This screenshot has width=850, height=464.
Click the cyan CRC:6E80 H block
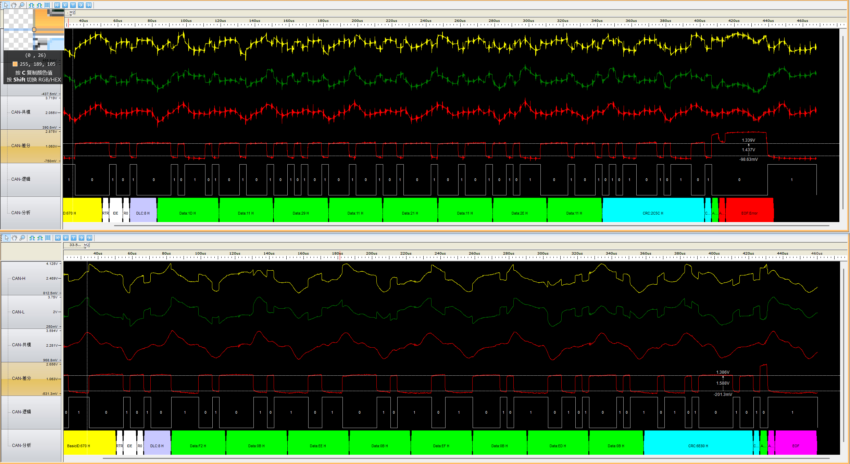pyautogui.click(x=698, y=442)
